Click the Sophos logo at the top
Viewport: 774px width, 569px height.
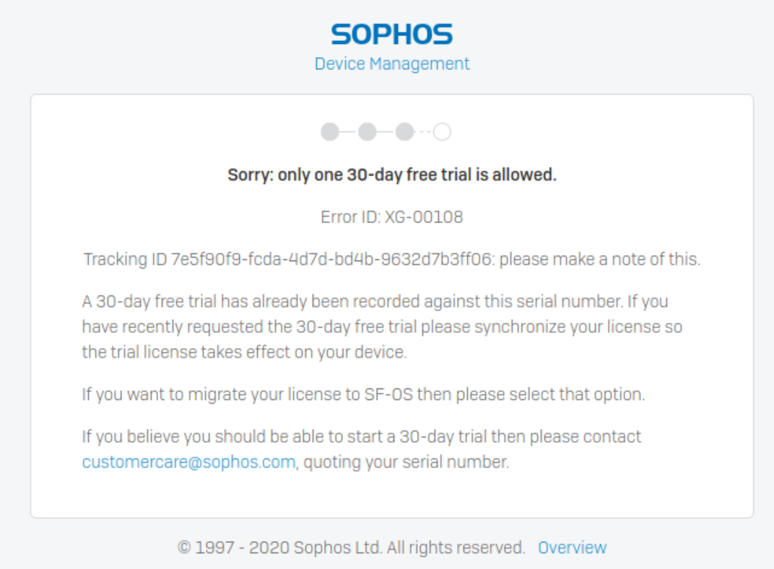tap(391, 34)
